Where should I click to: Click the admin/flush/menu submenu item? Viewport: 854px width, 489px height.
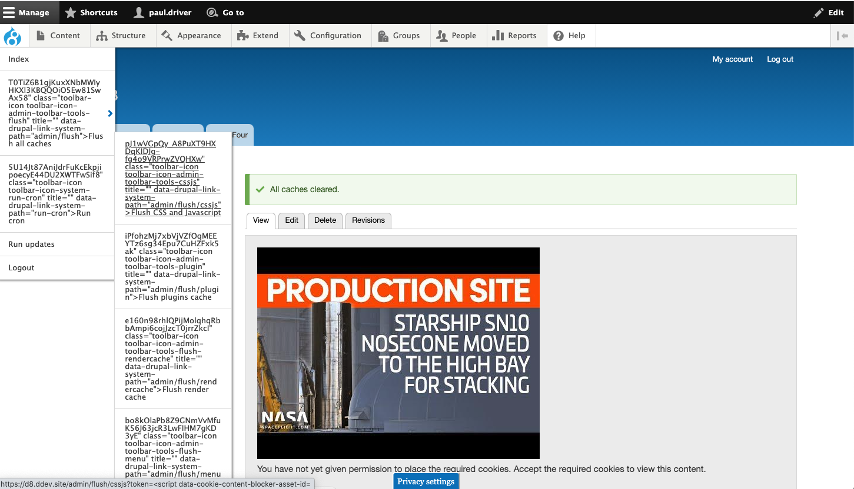pos(173,447)
